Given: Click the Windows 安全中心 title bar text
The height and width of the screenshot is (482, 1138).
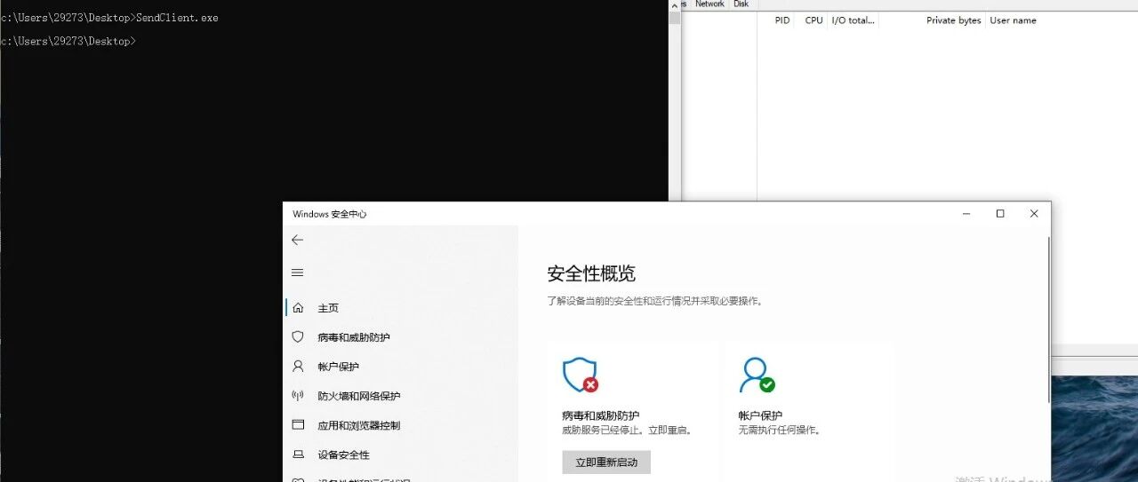Looking at the screenshot, I should tap(330, 214).
